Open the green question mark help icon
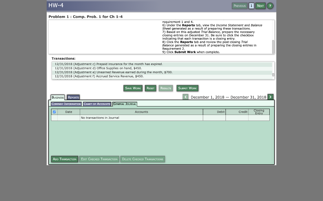The width and height of the screenshot is (323, 201). coord(270,6)
